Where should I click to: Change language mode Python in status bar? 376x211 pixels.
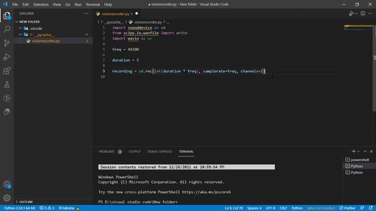click(x=297, y=208)
